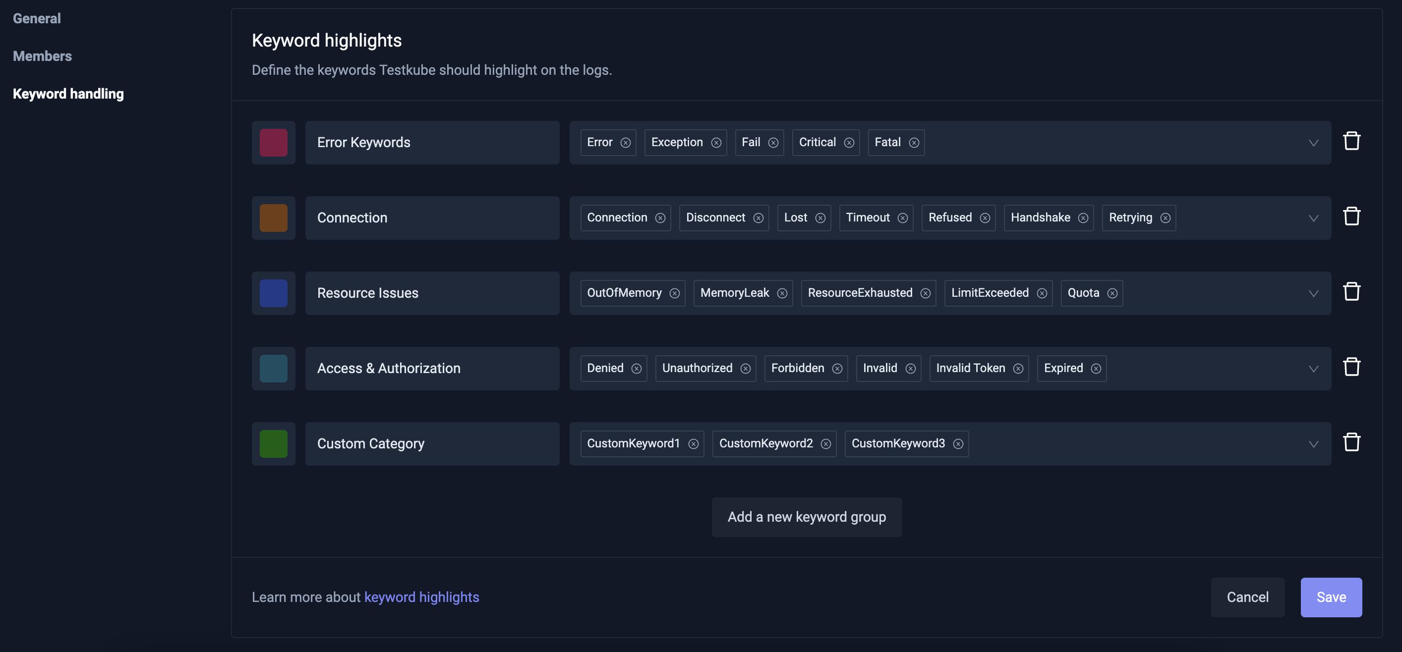Click delete icon for Custom Category group
This screenshot has width=1402, height=652.
(x=1351, y=441)
